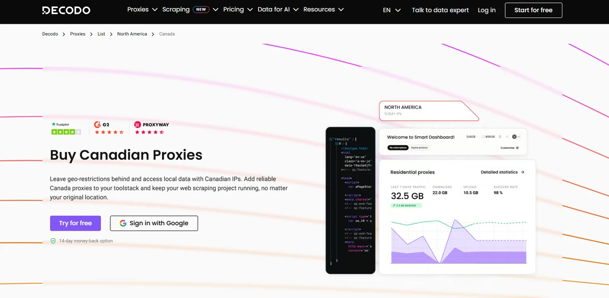The width and height of the screenshot is (609, 298).
Task: Click the G2 rating badge
Action: (108, 128)
